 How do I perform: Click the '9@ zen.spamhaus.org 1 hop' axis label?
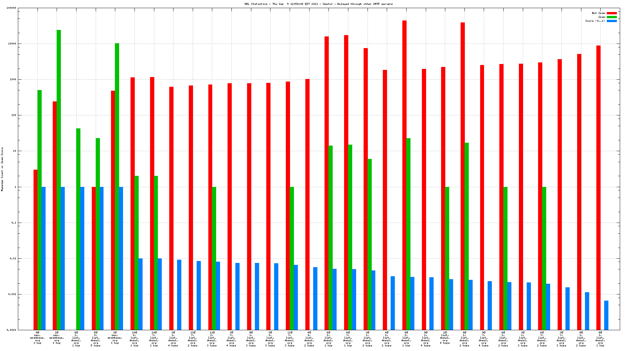pyautogui.click(x=37, y=338)
